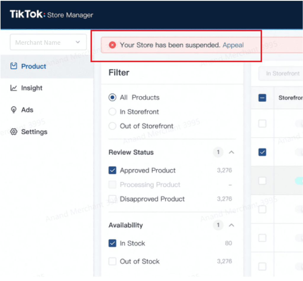Screen dimensions: 303x281
Task: Click the Ads lightbulb icon
Action: click(x=14, y=110)
